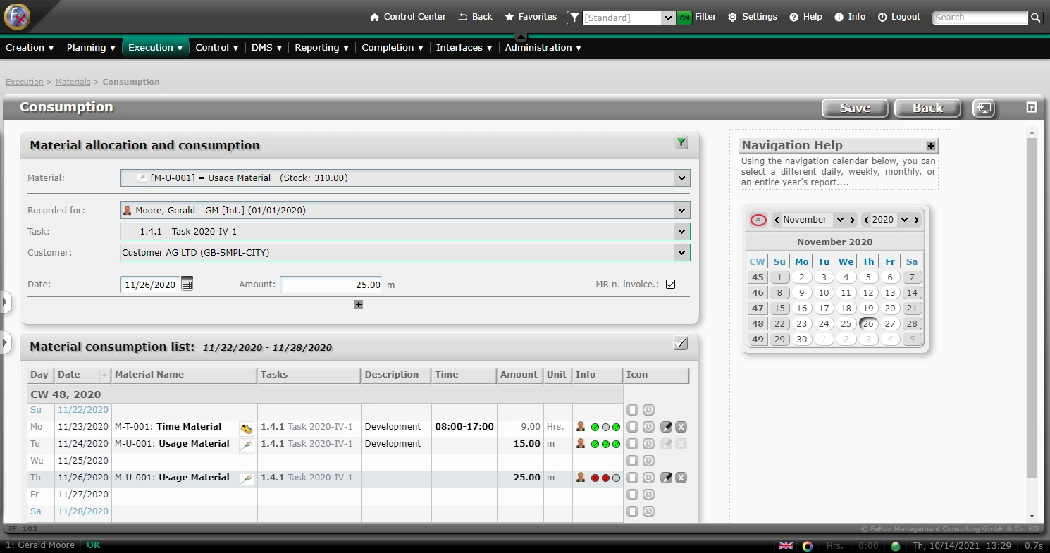Open the Reporting menu
Screen dimensions: 1050x553
click(321, 48)
